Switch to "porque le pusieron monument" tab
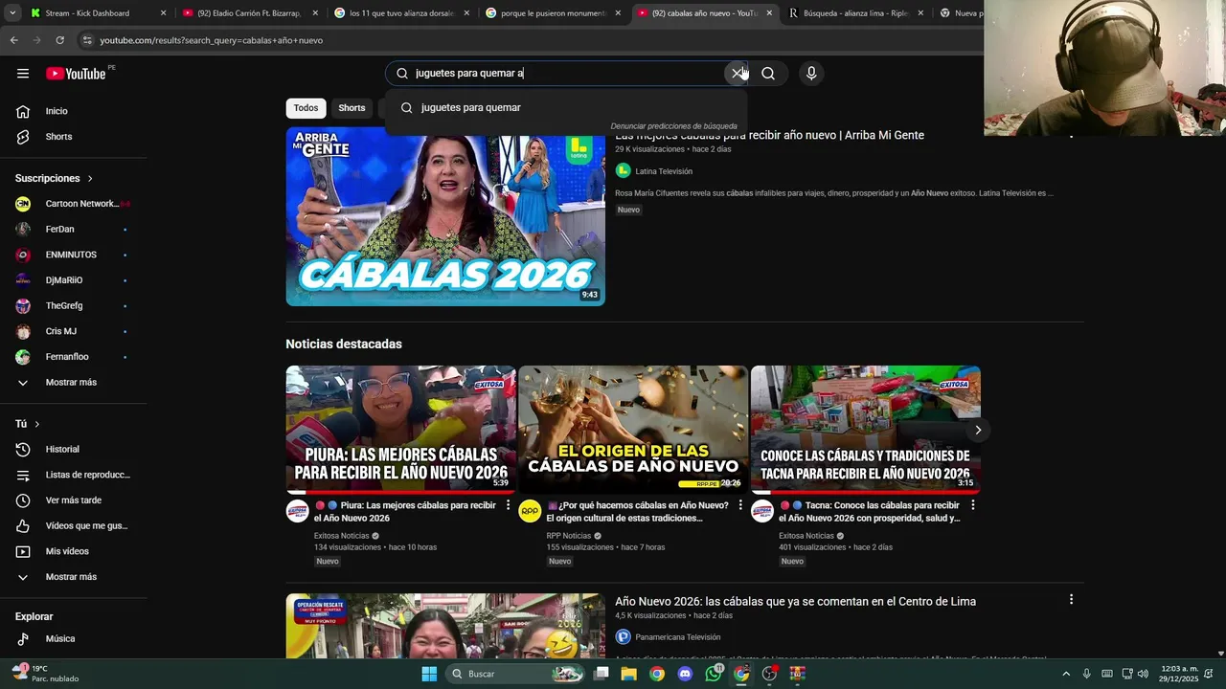 [555, 13]
